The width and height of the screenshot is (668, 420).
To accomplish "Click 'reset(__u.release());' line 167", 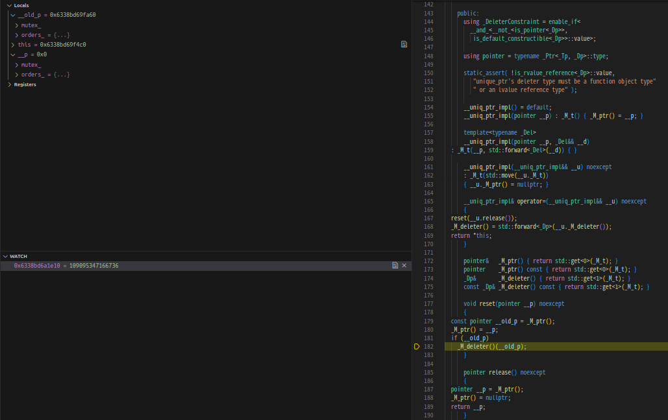I will pos(484,218).
